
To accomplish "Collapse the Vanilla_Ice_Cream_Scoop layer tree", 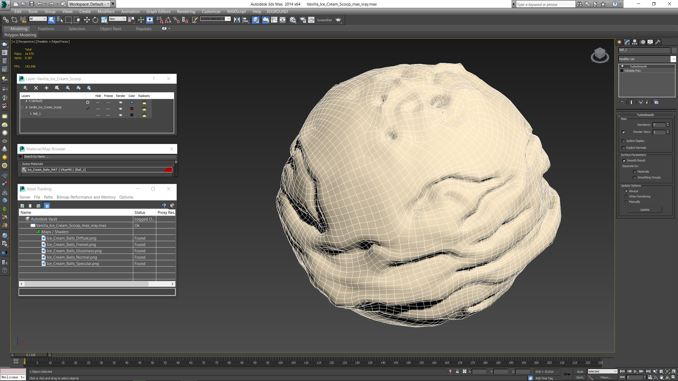I will (x=22, y=108).
